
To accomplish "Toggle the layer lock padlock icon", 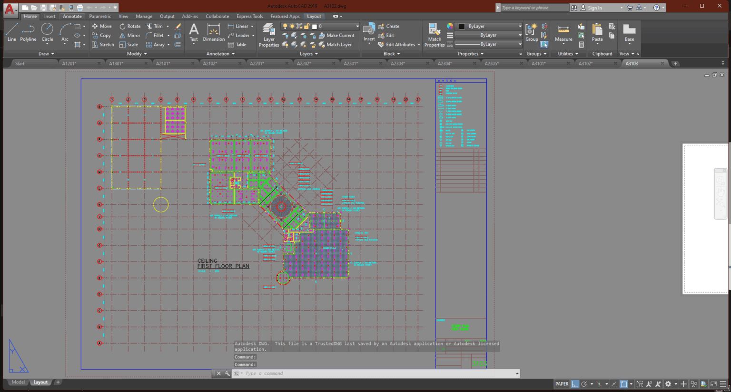I will (306, 26).
